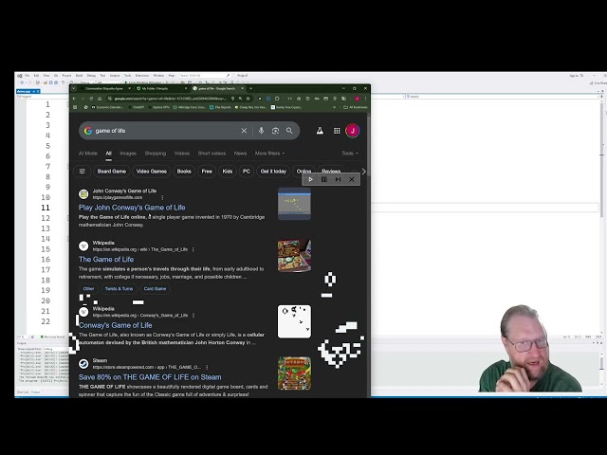Open more options for playgameoflife.com result
The height and width of the screenshot is (455, 607).
[x=162, y=198]
